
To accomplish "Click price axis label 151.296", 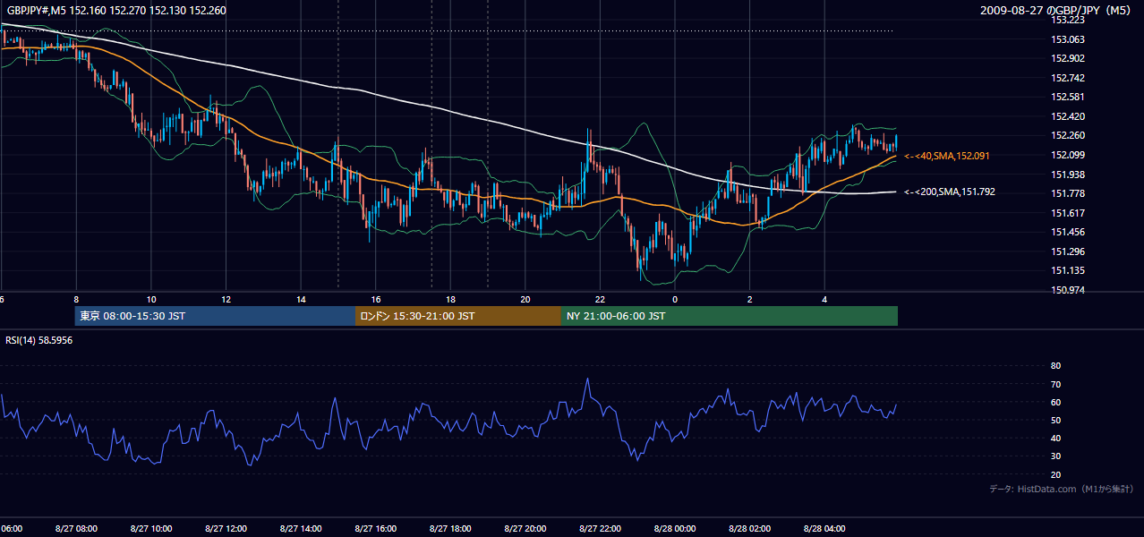I will [1068, 251].
